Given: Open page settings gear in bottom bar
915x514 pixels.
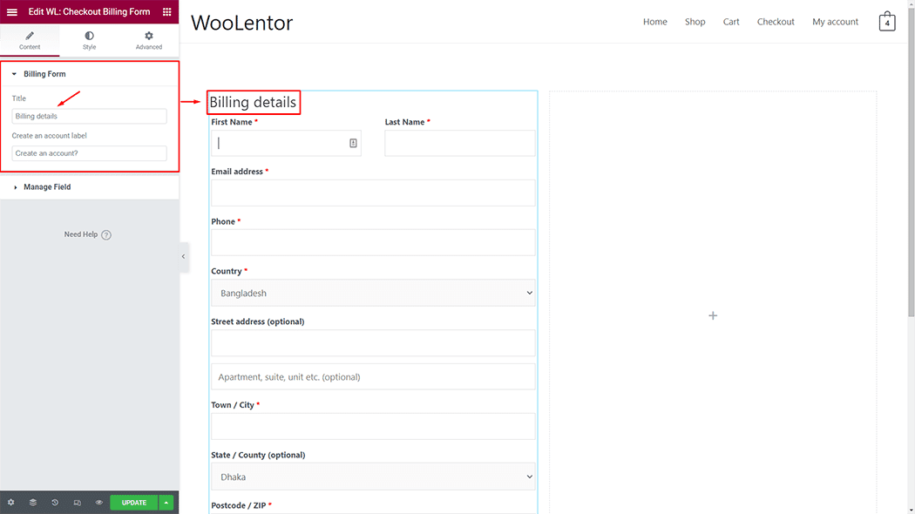Looking at the screenshot, I should coord(11,503).
